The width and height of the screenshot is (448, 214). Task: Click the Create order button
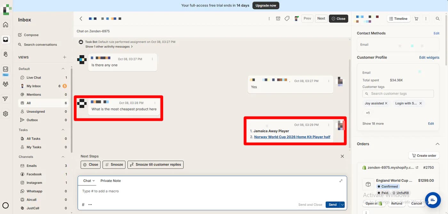[x=424, y=156]
